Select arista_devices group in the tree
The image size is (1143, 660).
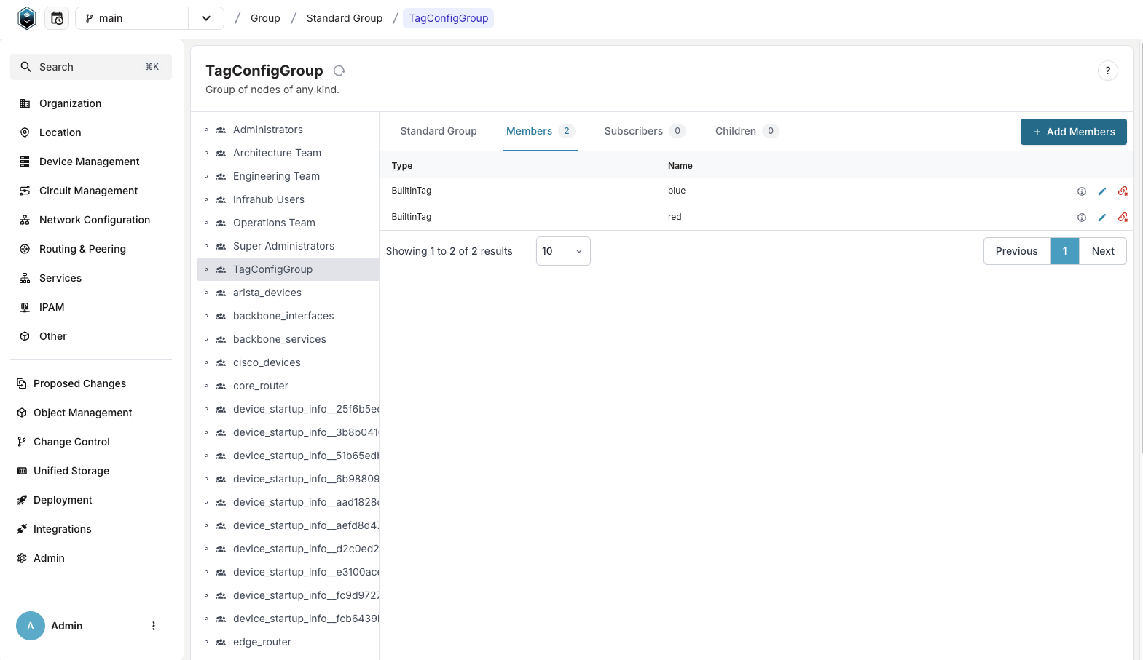click(267, 293)
